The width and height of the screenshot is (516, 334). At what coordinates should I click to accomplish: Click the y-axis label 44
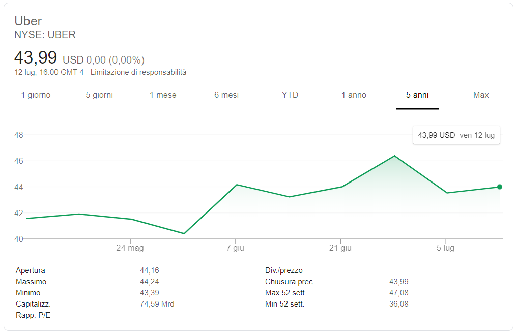click(19, 187)
